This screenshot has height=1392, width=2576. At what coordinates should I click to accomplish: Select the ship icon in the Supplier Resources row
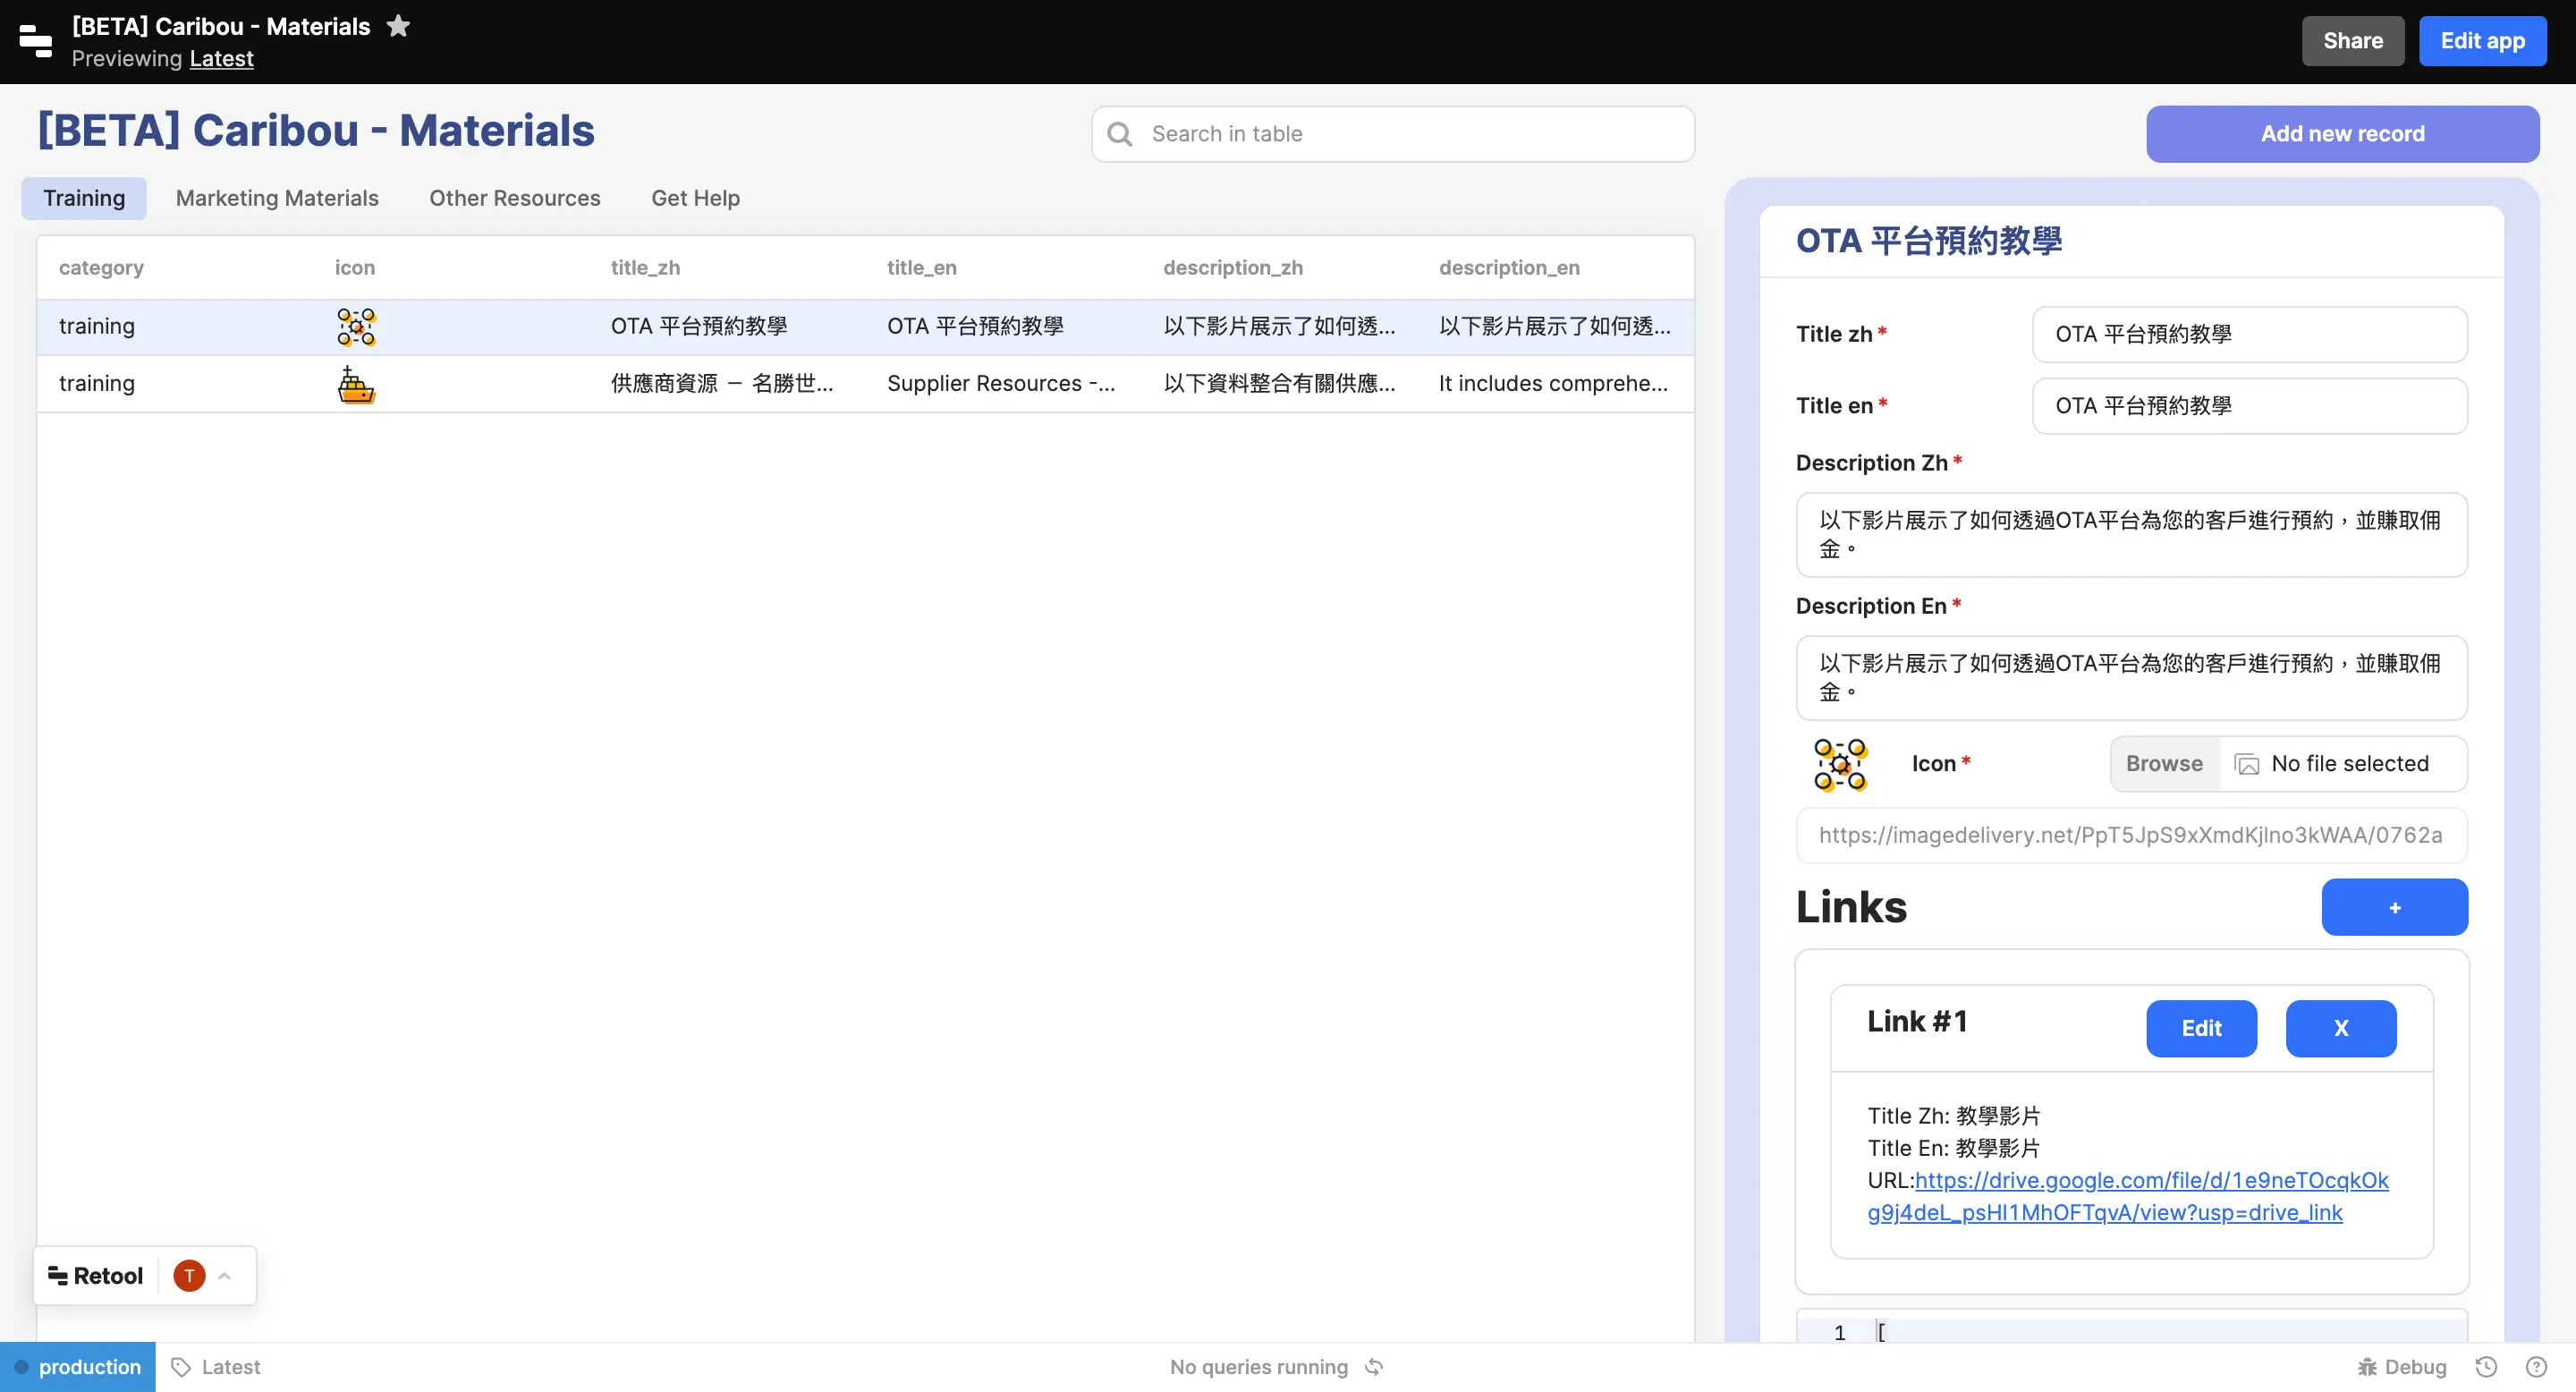pos(356,385)
